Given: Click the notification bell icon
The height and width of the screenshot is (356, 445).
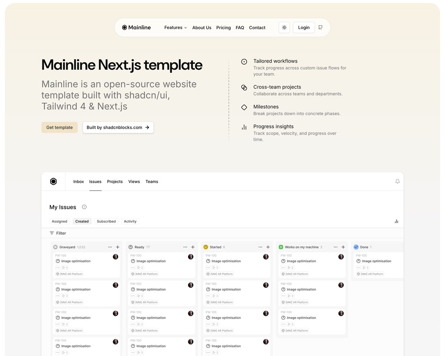Looking at the screenshot, I should [397, 181].
